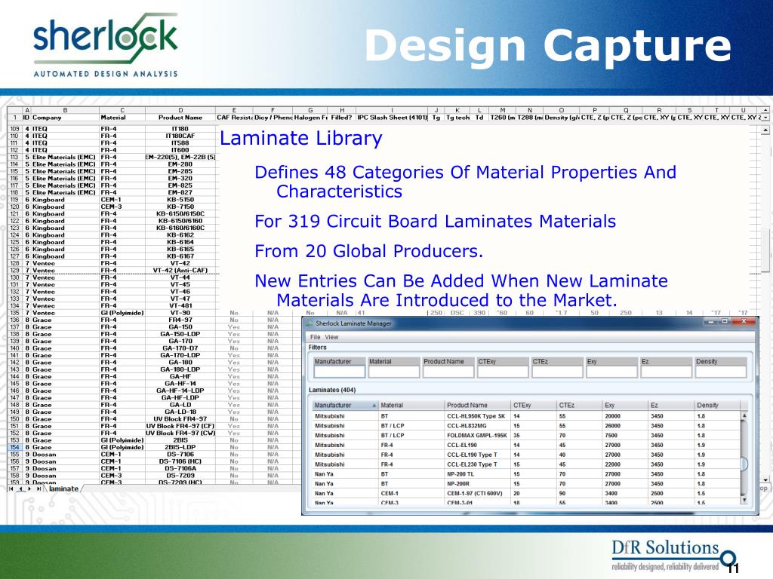Screen dimensions: 773x579
Task: Click the IPC Slash Sheet header cell
Action: coord(392,118)
